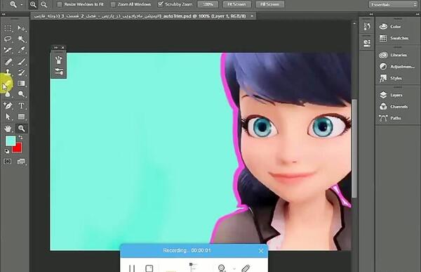Click the 100% zoom button

208,4
